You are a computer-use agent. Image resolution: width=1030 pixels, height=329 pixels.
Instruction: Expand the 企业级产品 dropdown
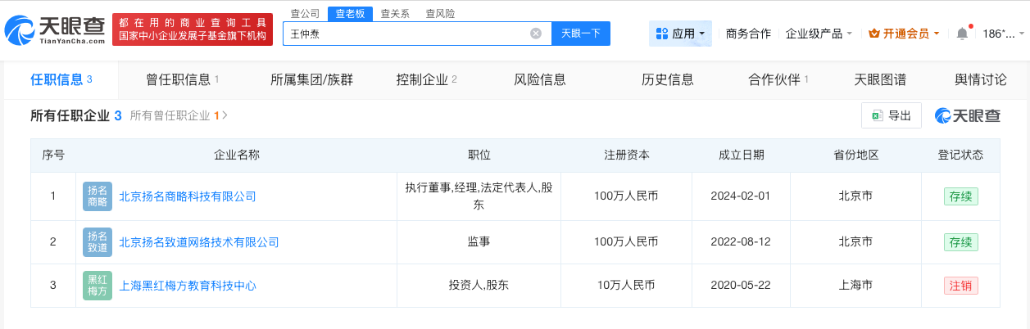tap(819, 34)
